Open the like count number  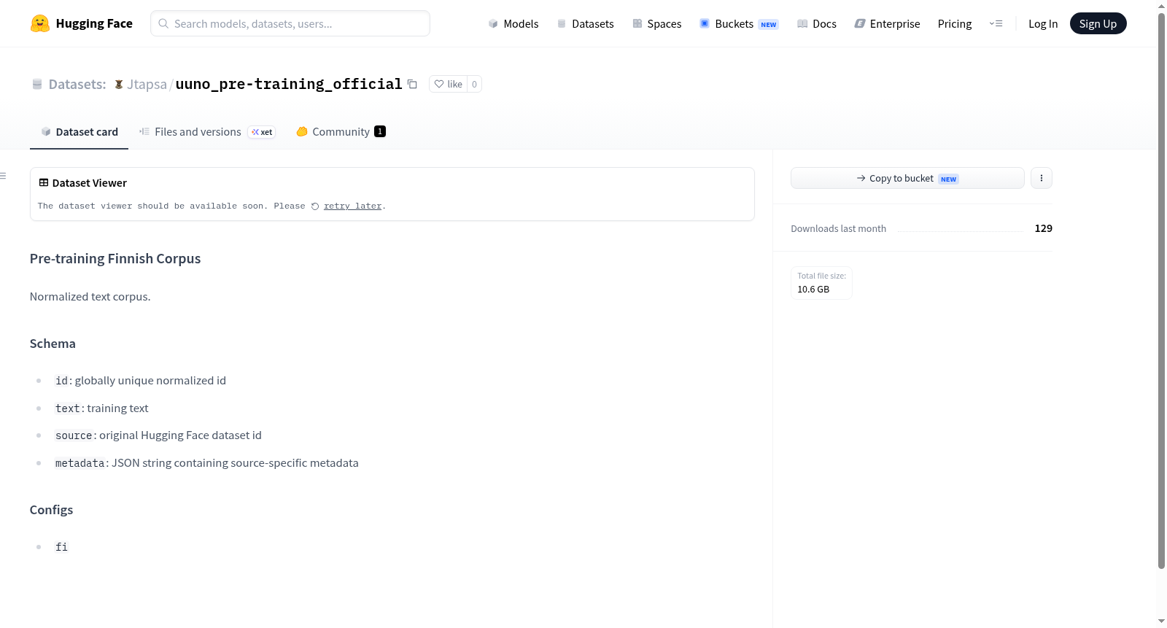point(474,84)
